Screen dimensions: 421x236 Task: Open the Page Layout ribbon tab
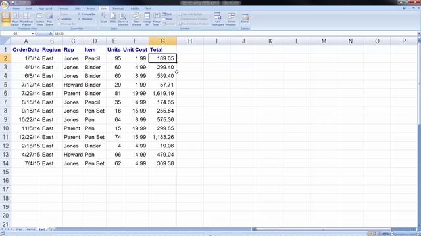45,9
